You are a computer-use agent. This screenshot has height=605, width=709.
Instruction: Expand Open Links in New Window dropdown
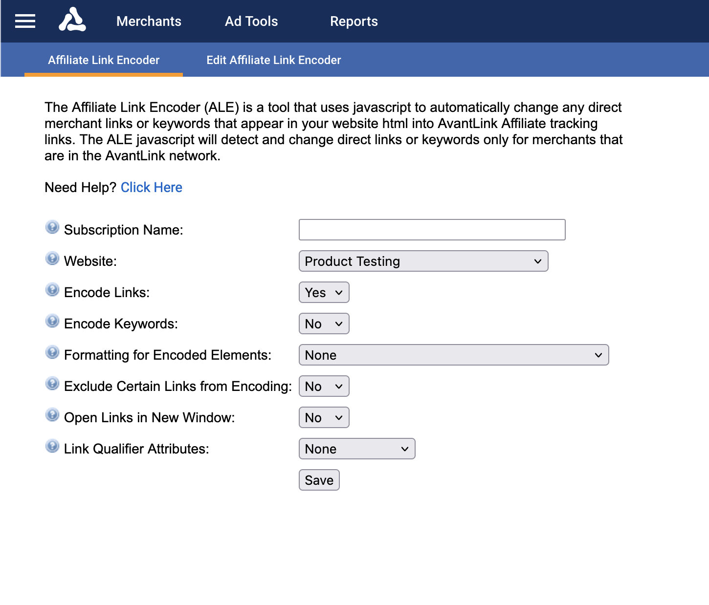324,417
